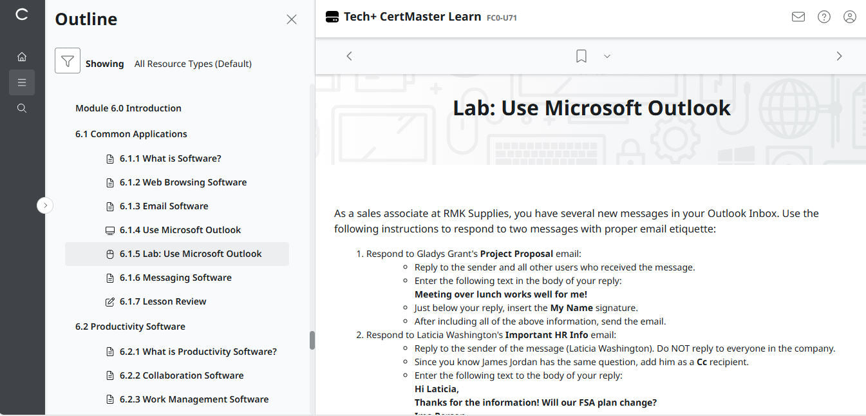Advance with the right arrow navigation chevron
Viewport: 866px width, 416px height.
pyautogui.click(x=839, y=56)
